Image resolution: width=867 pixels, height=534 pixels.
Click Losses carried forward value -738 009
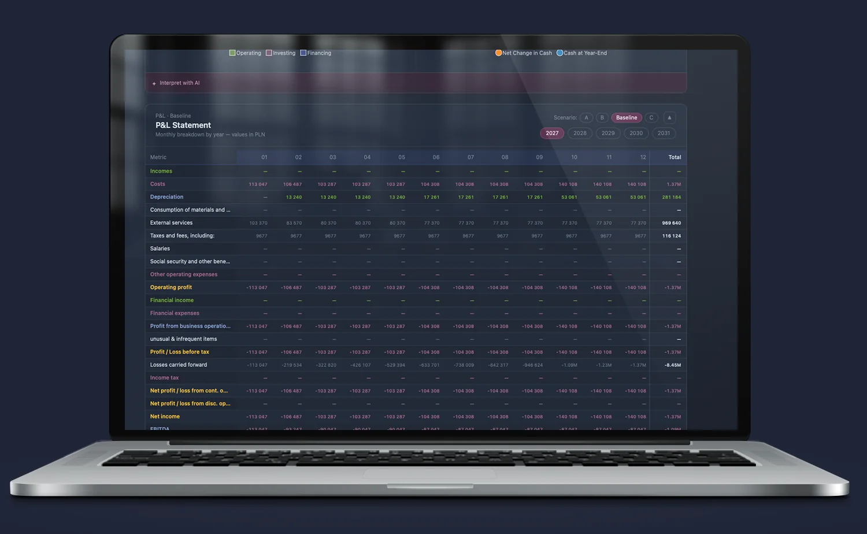coord(464,365)
